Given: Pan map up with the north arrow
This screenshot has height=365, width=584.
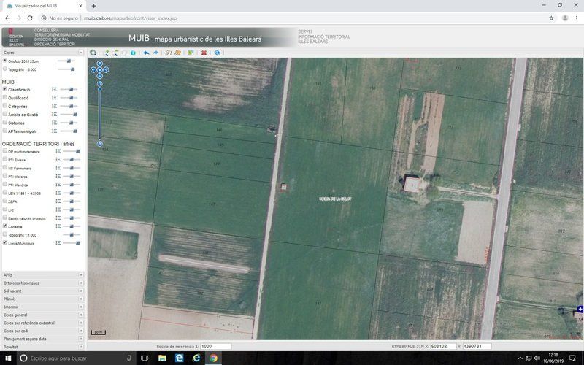Looking at the screenshot, I should (99, 64).
